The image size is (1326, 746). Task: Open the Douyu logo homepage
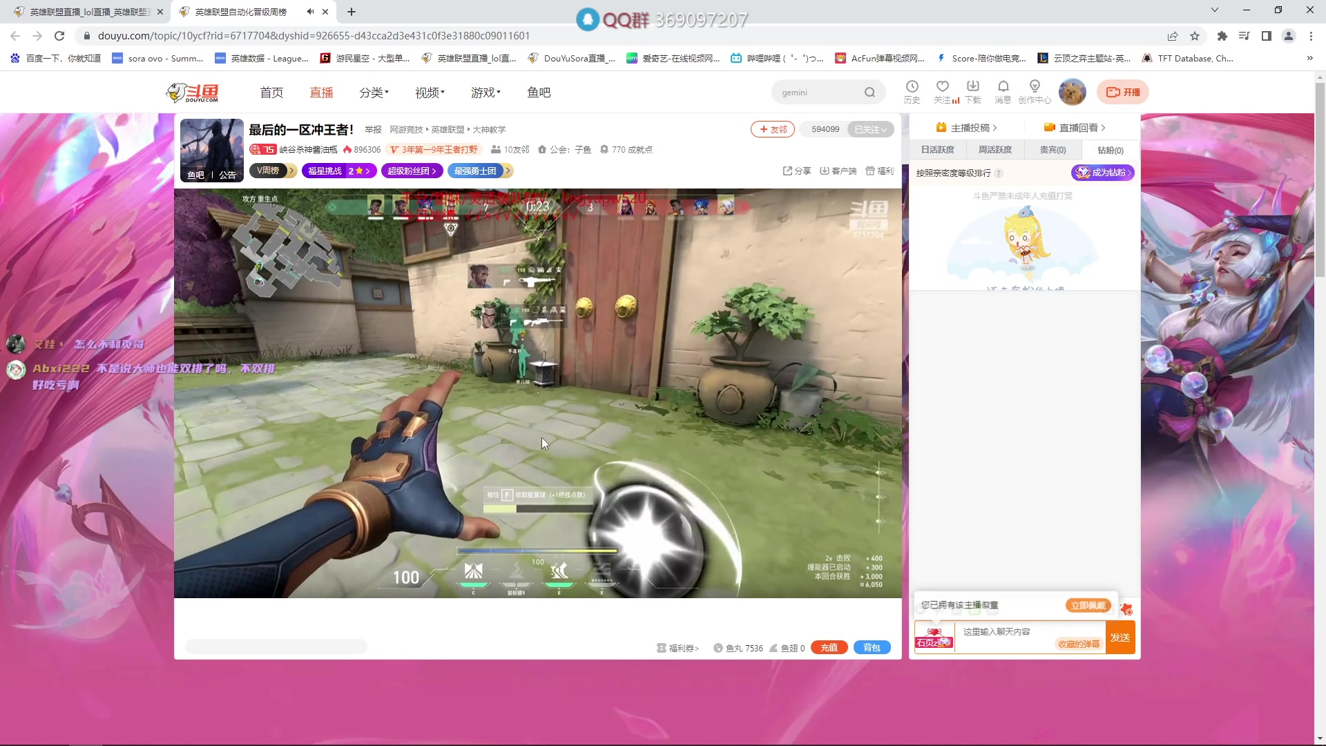coord(193,93)
